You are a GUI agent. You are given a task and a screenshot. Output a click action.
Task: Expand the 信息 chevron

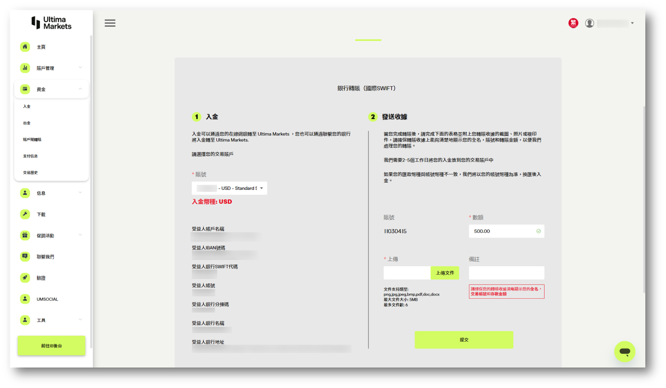pyautogui.click(x=80, y=192)
